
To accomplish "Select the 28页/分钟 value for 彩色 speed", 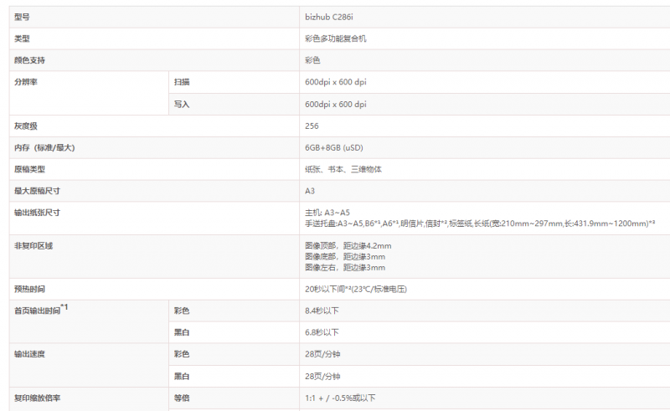I will (x=322, y=354).
